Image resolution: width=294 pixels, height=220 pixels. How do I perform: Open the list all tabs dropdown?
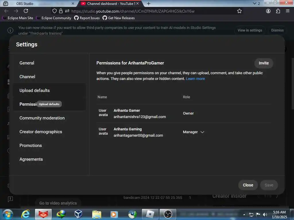(254, 3)
